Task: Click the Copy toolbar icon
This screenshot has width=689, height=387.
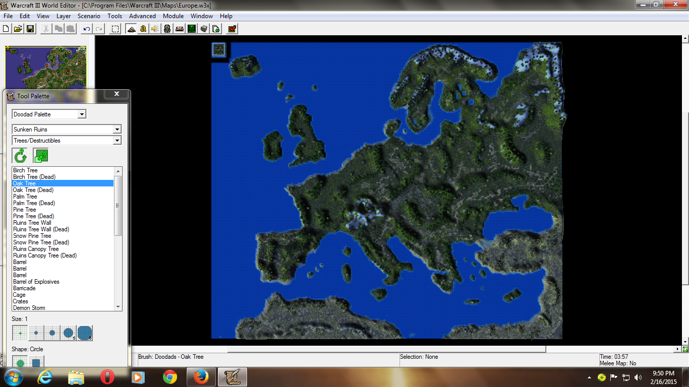Action: coord(59,29)
